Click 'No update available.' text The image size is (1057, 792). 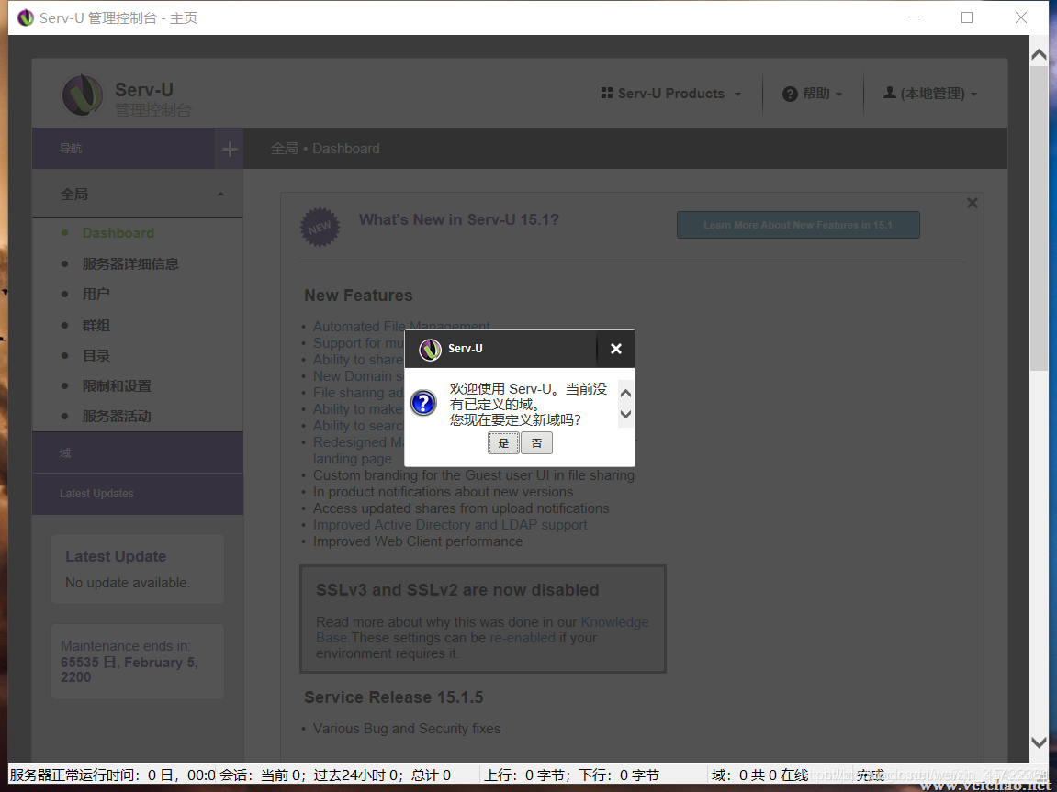[x=128, y=583]
